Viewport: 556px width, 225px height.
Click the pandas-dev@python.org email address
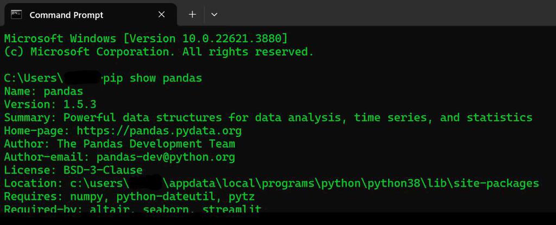(166, 157)
